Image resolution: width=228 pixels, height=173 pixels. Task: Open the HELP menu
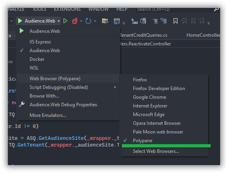point(122,9)
